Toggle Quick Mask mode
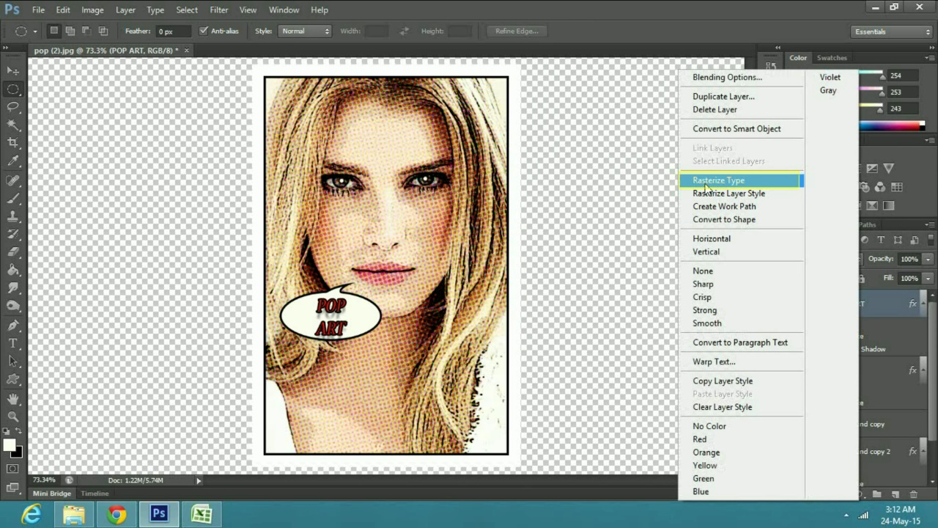The image size is (938, 528). tap(13, 469)
